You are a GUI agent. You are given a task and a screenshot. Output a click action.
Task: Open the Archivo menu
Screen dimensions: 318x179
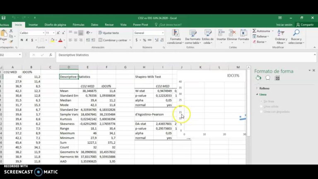click(x=5, y=25)
